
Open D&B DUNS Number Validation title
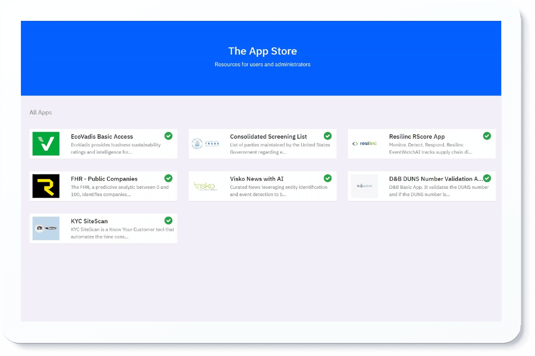pyautogui.click(x=436, y=179)
